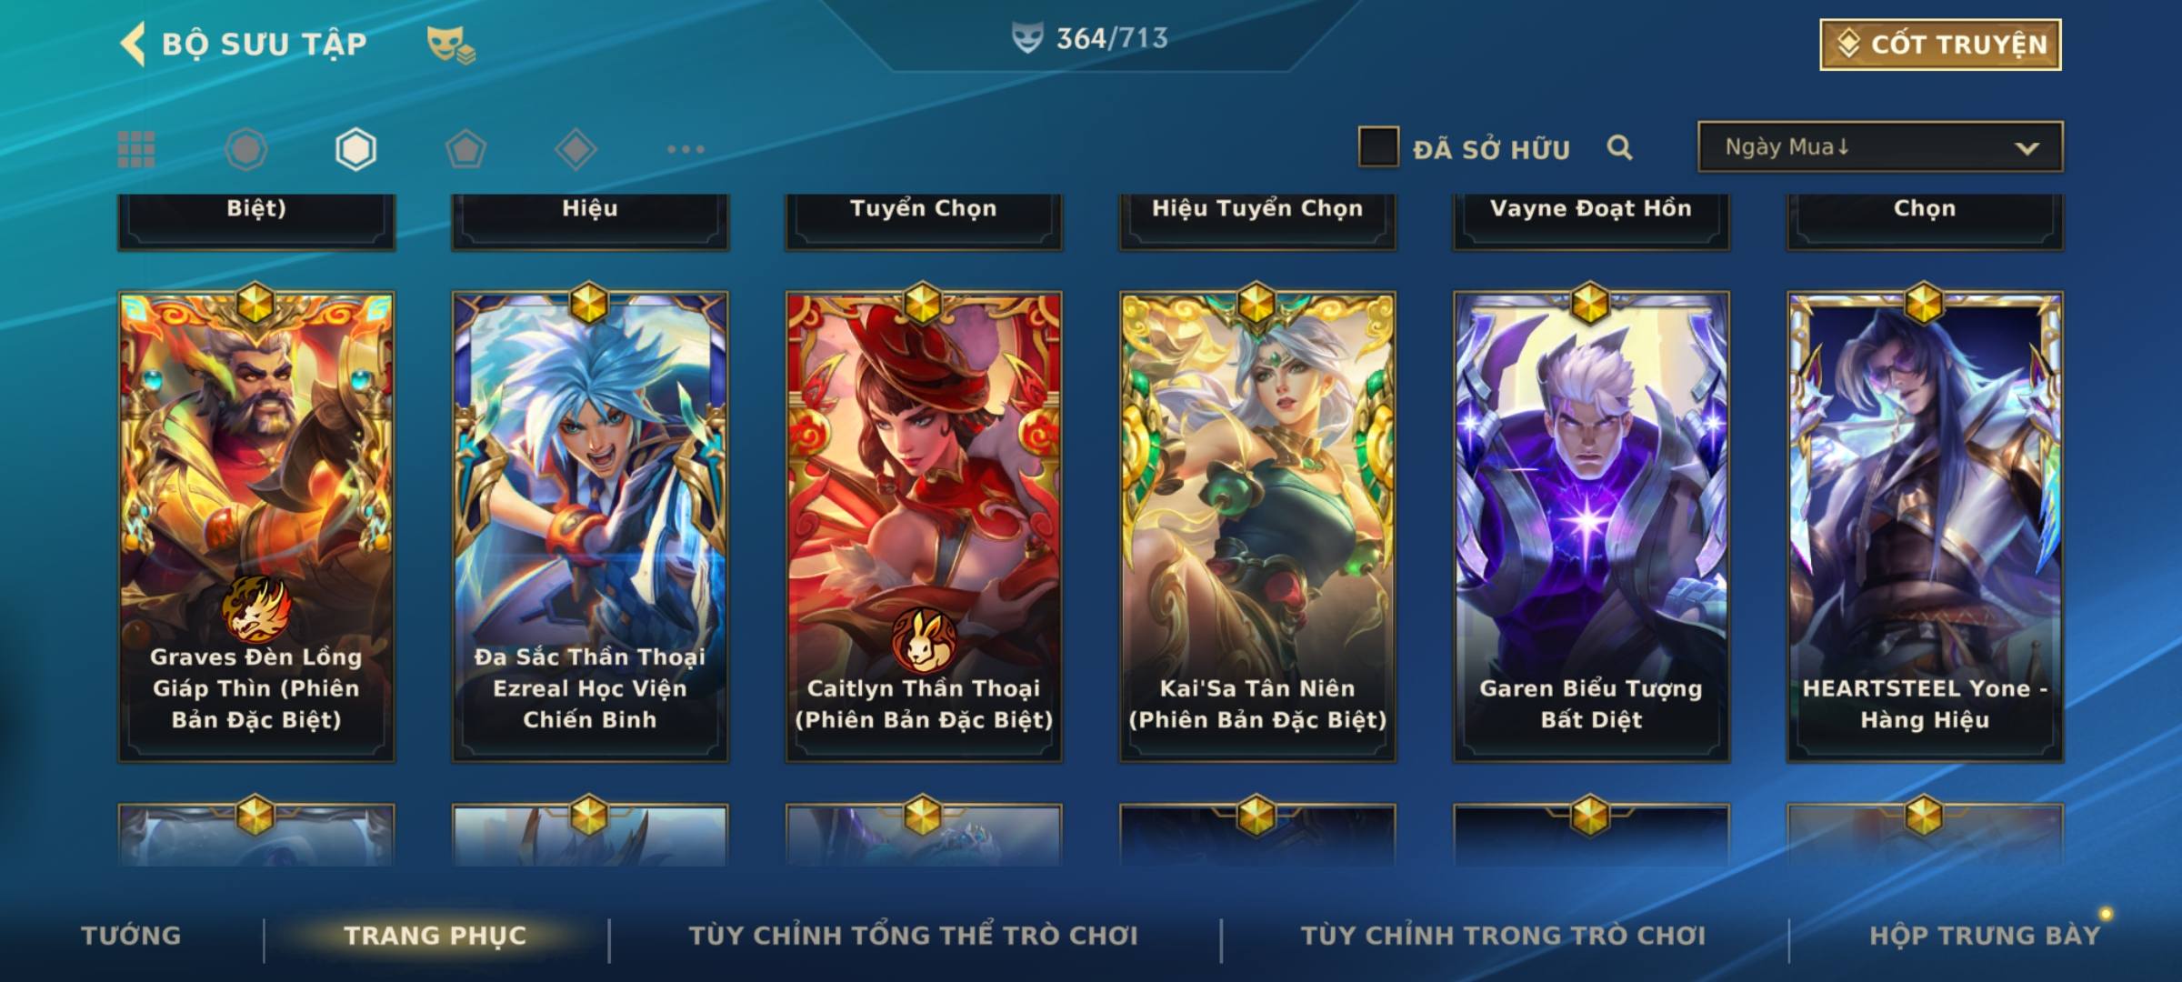This screenshot has width=2182, height=982.
Task: Select the Garen Biểu Tượng Bất Diệt skin
Action: pos(1591,526)
